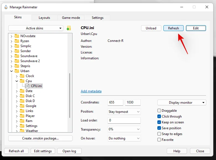216x160 pixels.
Task: Select the Disk D folder row
Action: [x=30, y=101]
